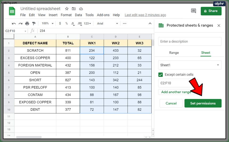Open the Add-ons menu
Viewport: 229px width, 142px height.
(103, 15)
